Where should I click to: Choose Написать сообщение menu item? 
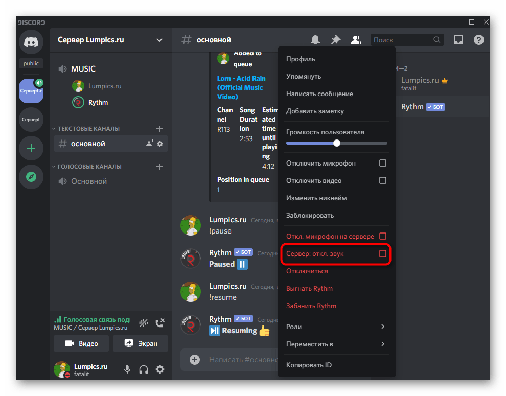point(336,94)
